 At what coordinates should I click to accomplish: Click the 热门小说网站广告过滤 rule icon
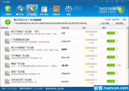(7, 49)
